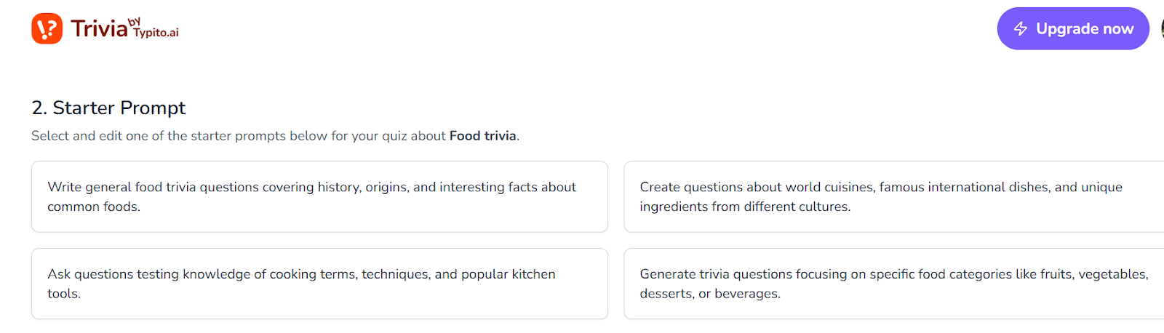Image resolution: width=1164 pixels, height=333 pixels.
Task: Click 'desserts, or beverages.' line
Action: (x=710, y=294)
